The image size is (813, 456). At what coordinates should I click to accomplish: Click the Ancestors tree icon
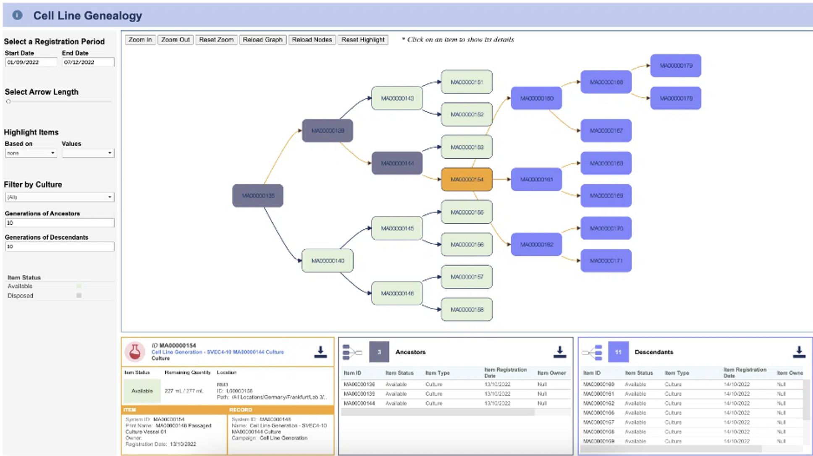point(352,352)
